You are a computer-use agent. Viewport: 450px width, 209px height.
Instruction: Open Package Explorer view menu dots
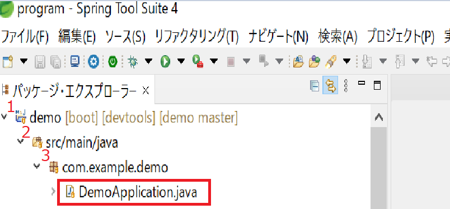click(346, 85)
